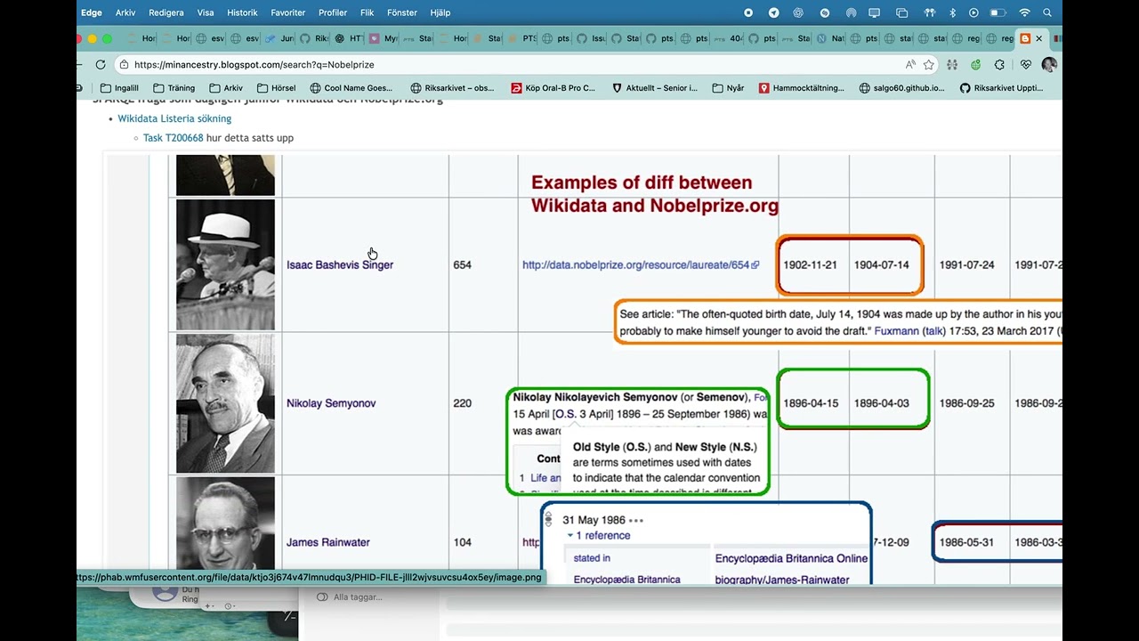This screenshot has width=1139, height=641.
Task: Open the AirPods menu bar icon
Action: coord(930,12)
